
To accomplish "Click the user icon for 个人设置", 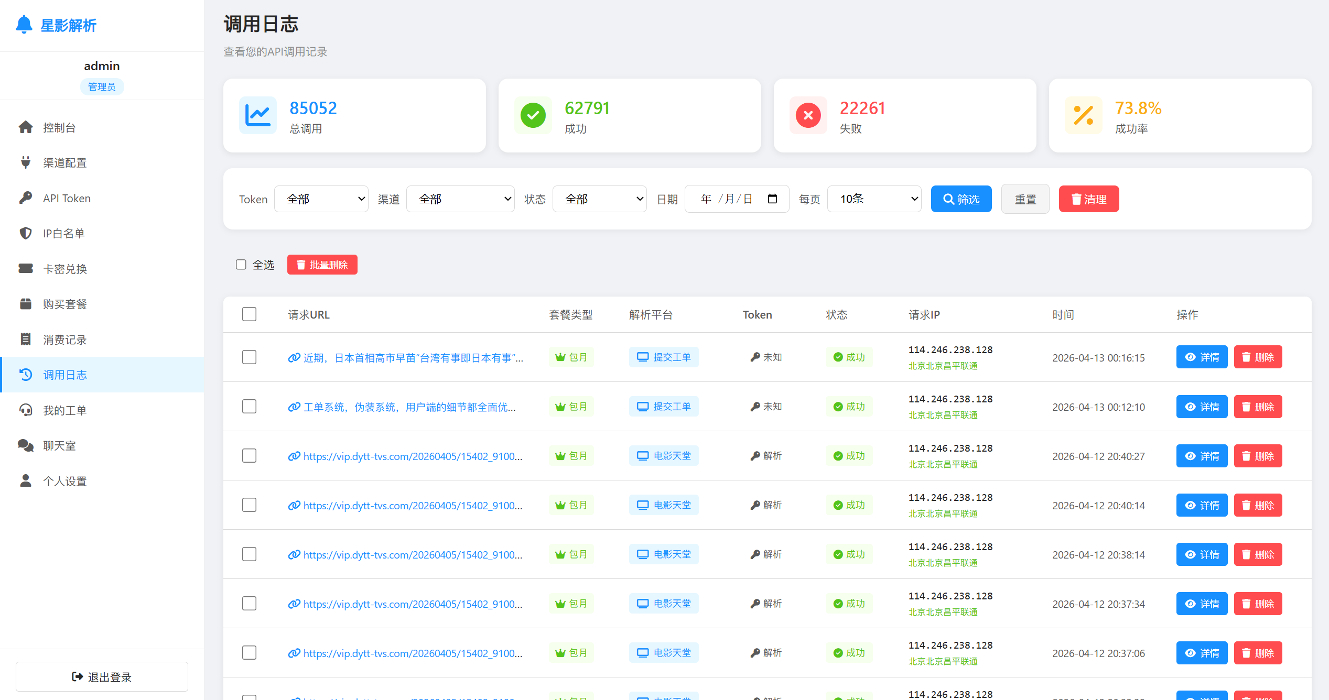I will pos(26,481).
